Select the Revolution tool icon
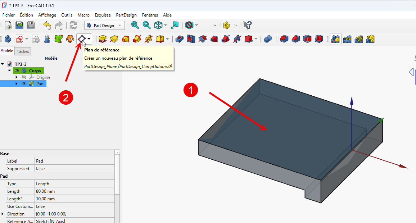The image size is (416, 223). (114, 38)
